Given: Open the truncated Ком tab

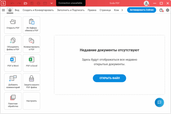Looking at the screenshot, I should (116, 10).
